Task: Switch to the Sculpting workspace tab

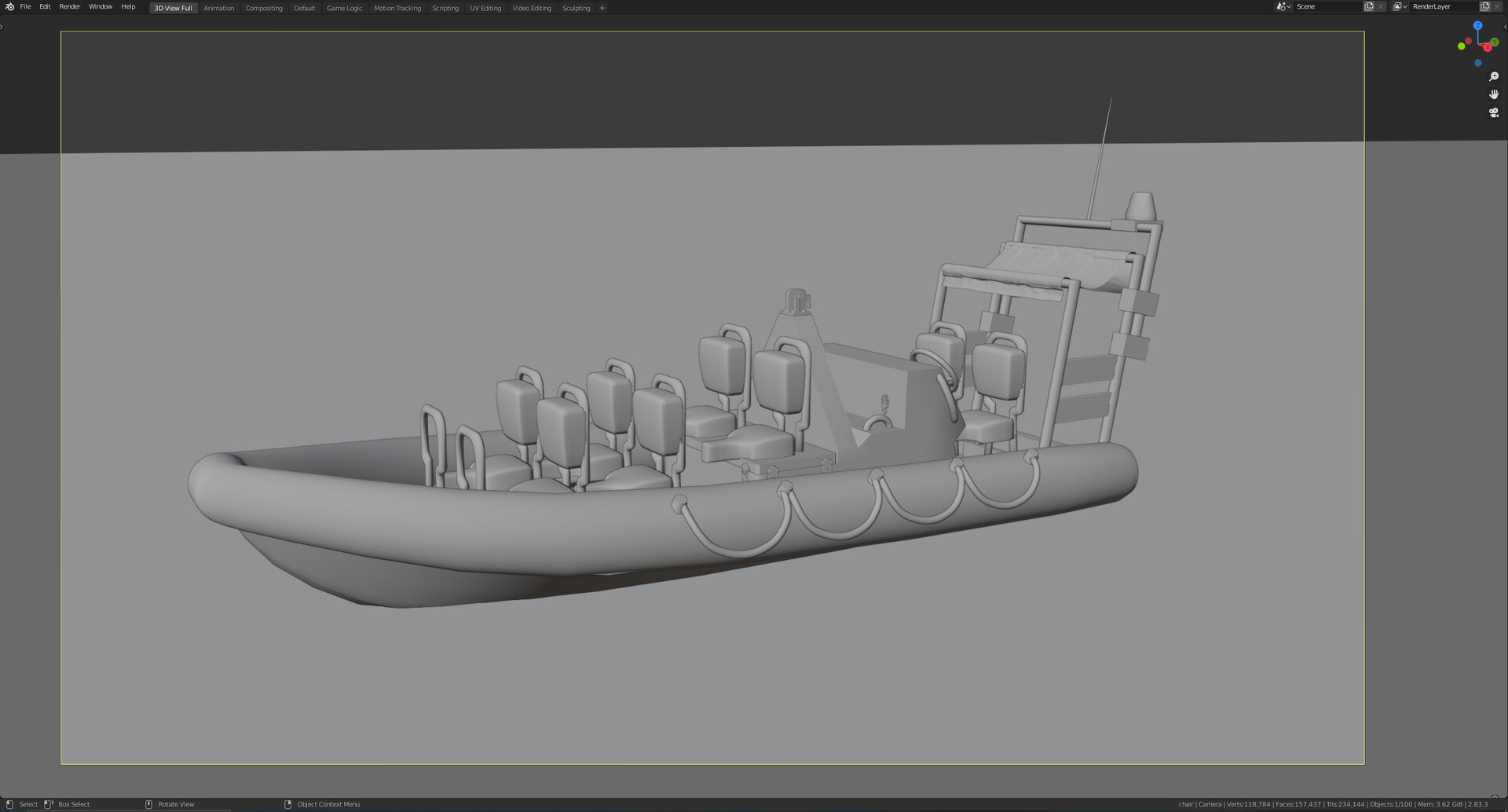Action: tap(576, 8)
